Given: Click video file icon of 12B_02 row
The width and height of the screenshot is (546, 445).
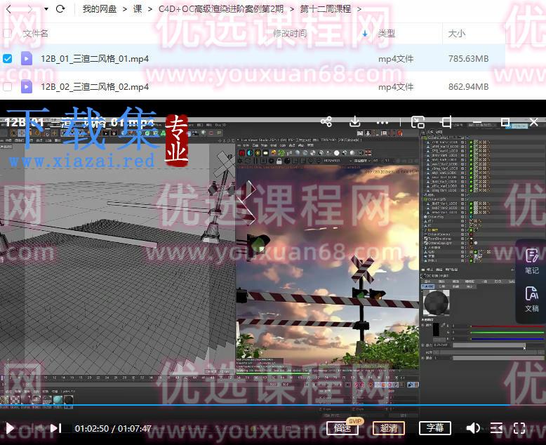Looking at the screenshot, I should click(x=27, y=86).
